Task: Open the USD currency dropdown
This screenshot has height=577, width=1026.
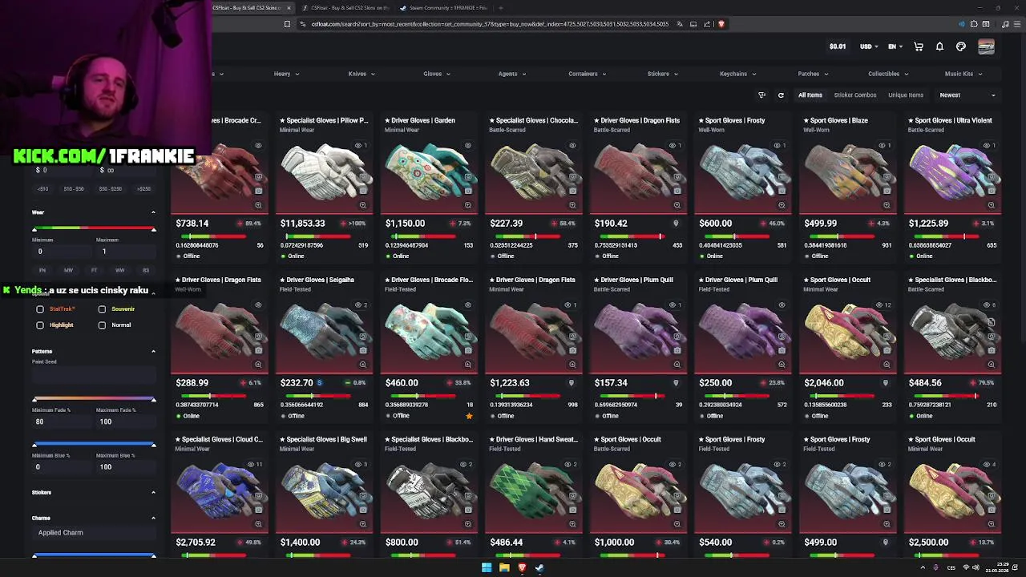Action: point(869,46)
